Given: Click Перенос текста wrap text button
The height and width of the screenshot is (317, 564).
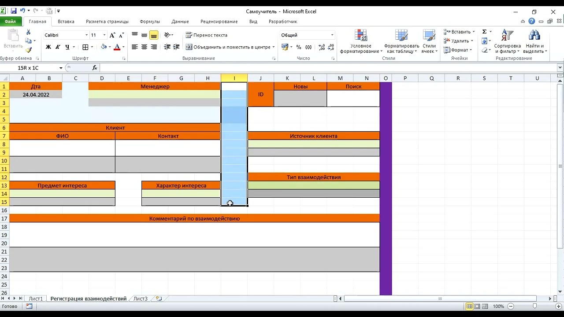Looking at the screenshot, I should point(207,35).
